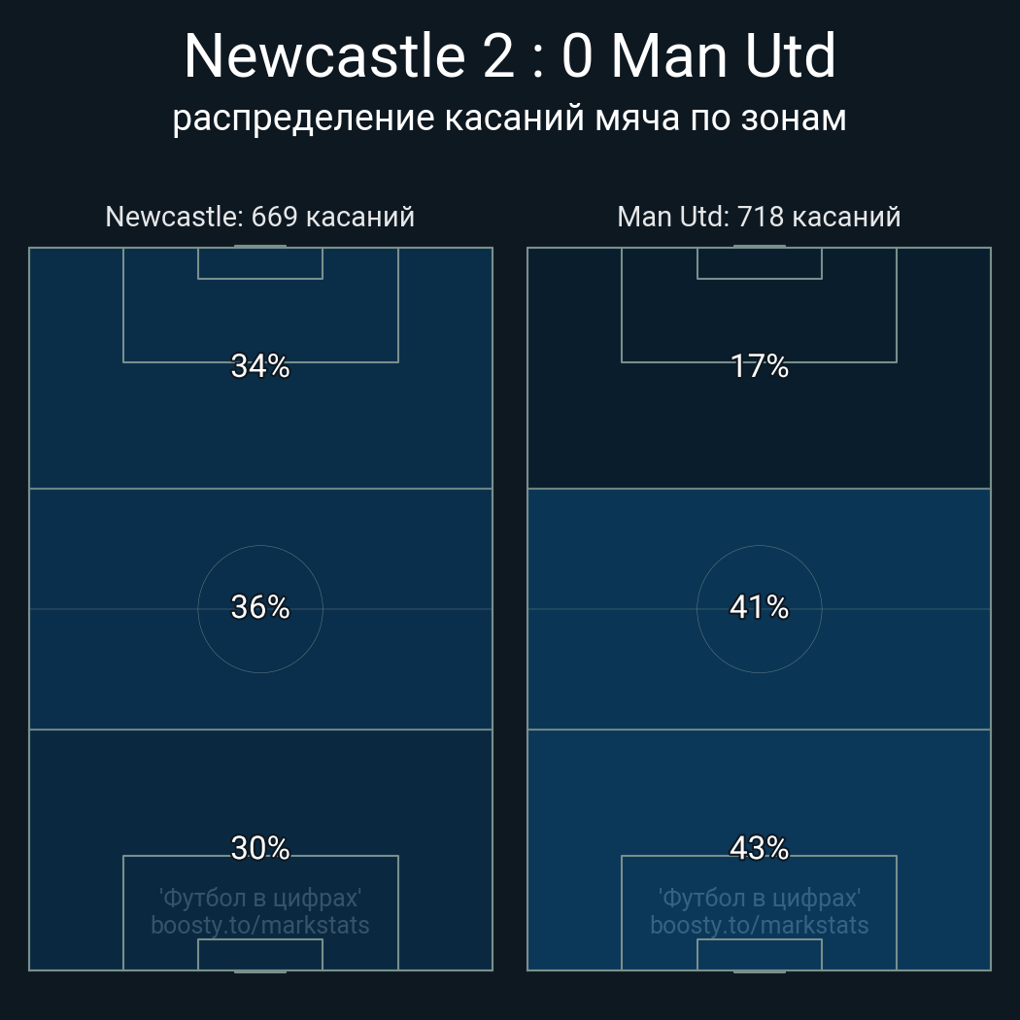Image resolution: width=1020 pixels, height=1020 pixels.
Task: Select the 'Newcastle: 669 касаний' heading
Action: (x=260, y=217)
